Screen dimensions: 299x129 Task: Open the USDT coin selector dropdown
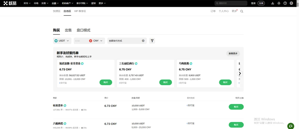click(62, 41)
